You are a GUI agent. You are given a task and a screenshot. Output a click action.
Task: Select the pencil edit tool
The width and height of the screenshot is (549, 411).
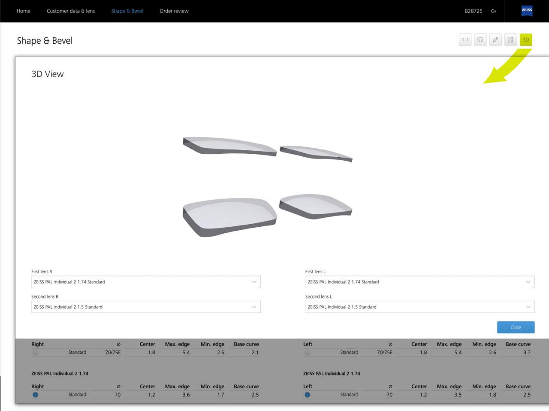tap(495, 40)
